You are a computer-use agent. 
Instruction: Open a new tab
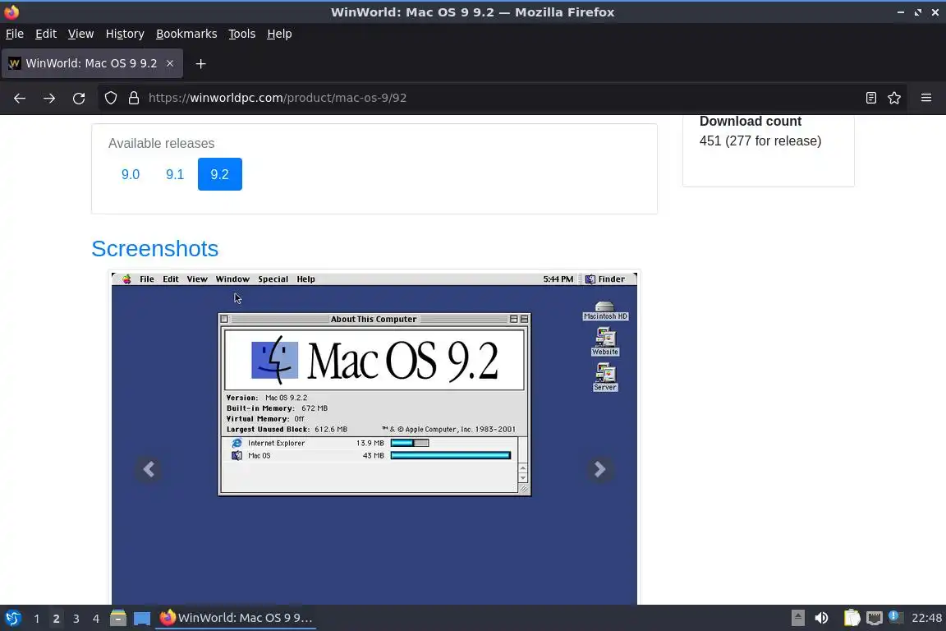pos(201,63)
